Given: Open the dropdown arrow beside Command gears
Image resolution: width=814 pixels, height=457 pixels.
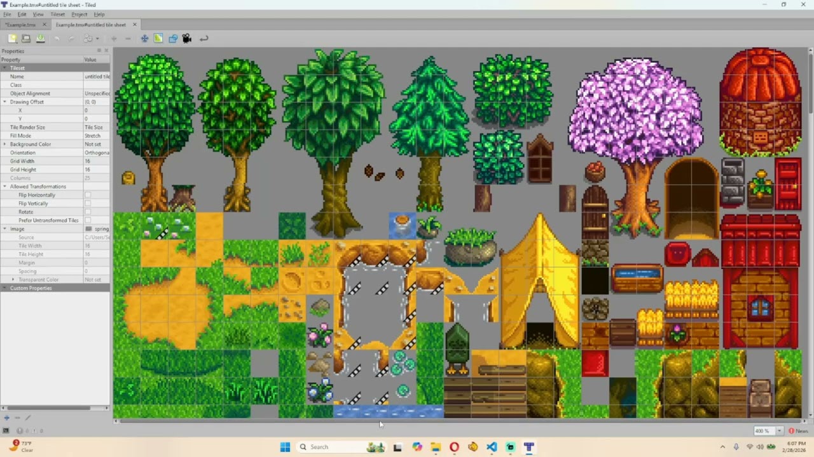Looking at the screenshot, I should (97, 39).
